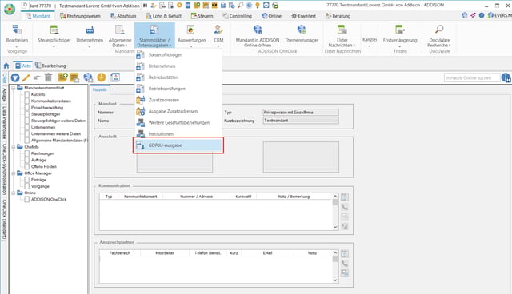Select Steuerpflichtiger in the dropdown menu

(x=178, y=55)
